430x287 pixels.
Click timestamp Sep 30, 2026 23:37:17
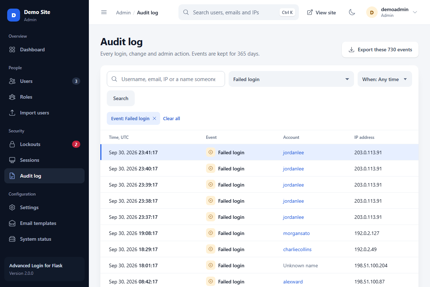click(x=133, y=217)
